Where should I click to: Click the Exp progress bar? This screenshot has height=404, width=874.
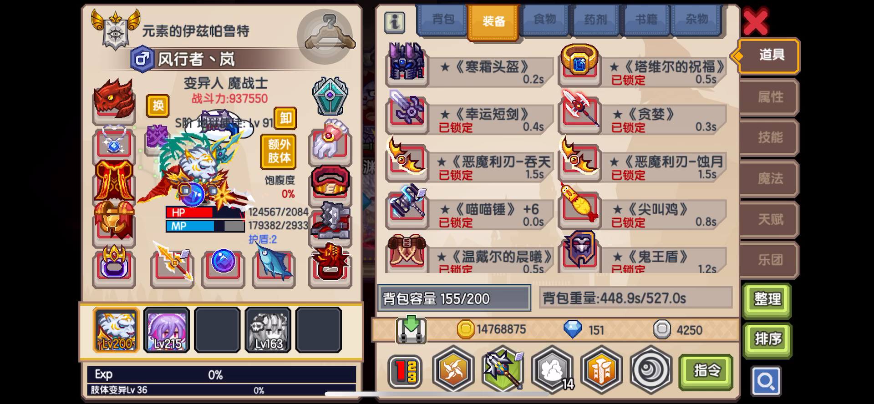click(x=222, y=375)
